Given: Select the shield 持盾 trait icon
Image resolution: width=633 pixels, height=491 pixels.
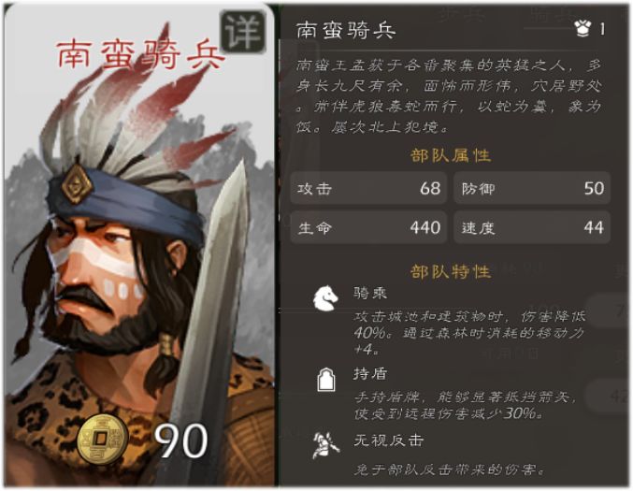Looking at the screenshot, I should 326,380.
